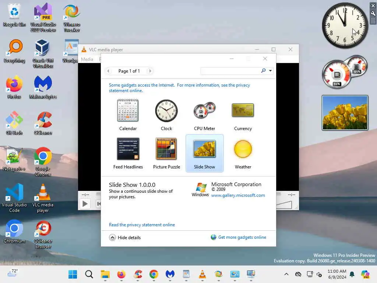Open the CCleaner desktop shortcut
Screen dimensions: 377x283
point(43,123)
